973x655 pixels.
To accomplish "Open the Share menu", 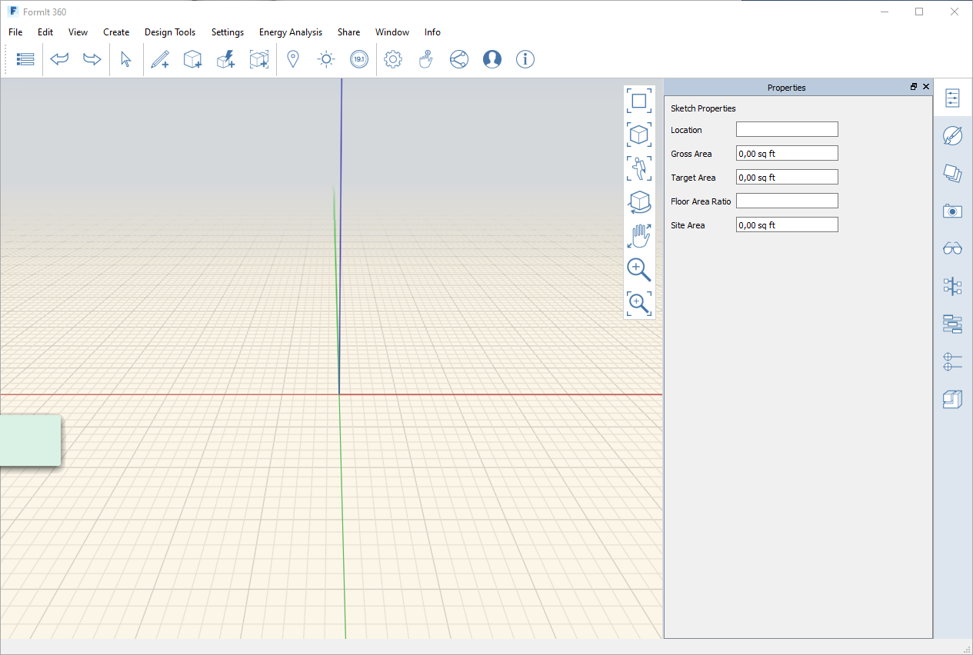I will [348, 32].
